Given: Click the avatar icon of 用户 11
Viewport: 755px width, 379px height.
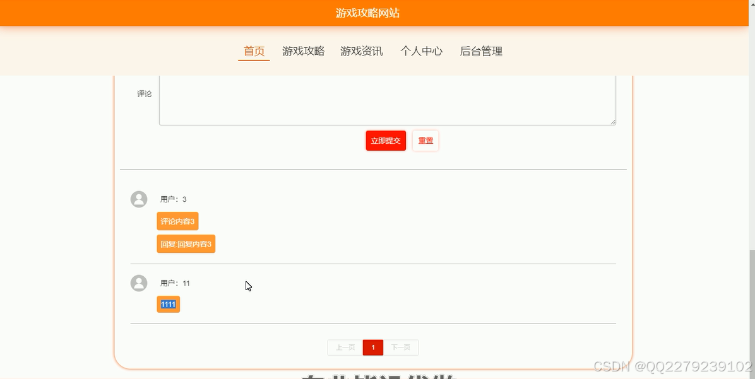Looking at the screenshot, I should (139, 283).
